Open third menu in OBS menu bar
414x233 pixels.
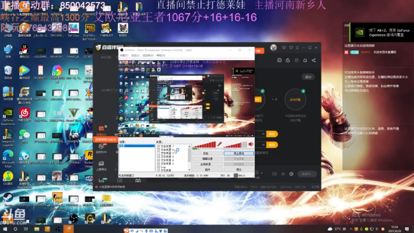[148, 56]
